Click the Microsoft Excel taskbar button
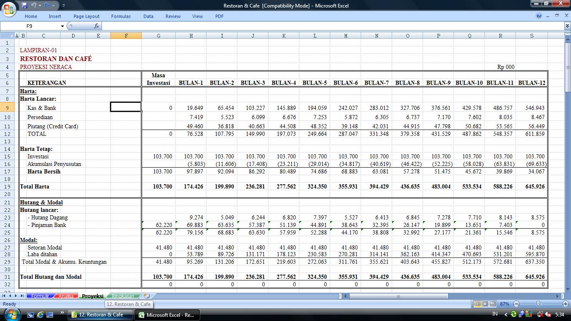Screen dimensions: 571x321 coord(167,315)
